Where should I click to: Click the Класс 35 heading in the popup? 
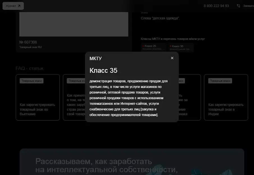pyautogui.click(x=103, y=71)
